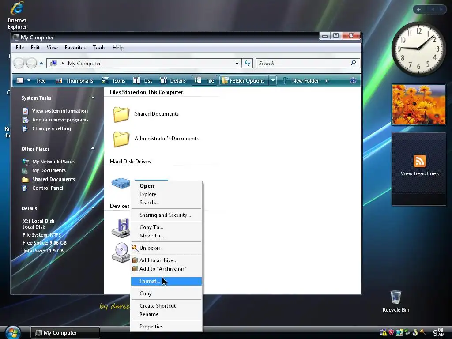The image size is (452, 339).
Task: Select the floppy drive icon
Action: 121,228
